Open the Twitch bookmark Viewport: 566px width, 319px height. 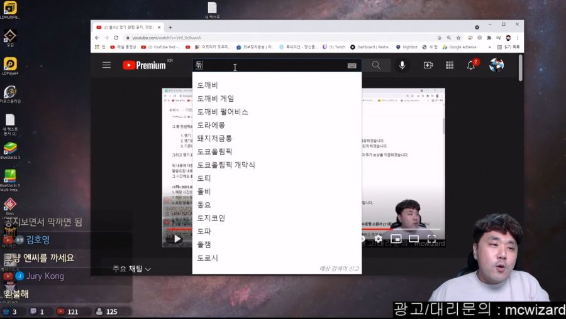click(334, 47)
